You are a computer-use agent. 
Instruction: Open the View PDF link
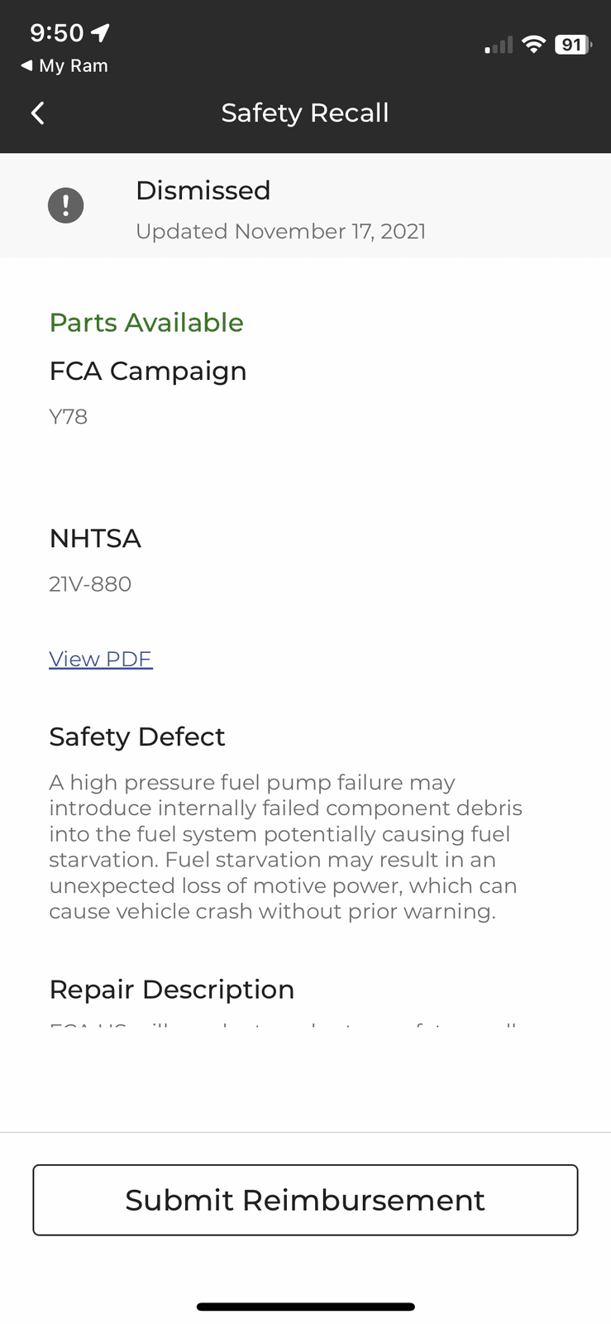click(x=101, y=659)
